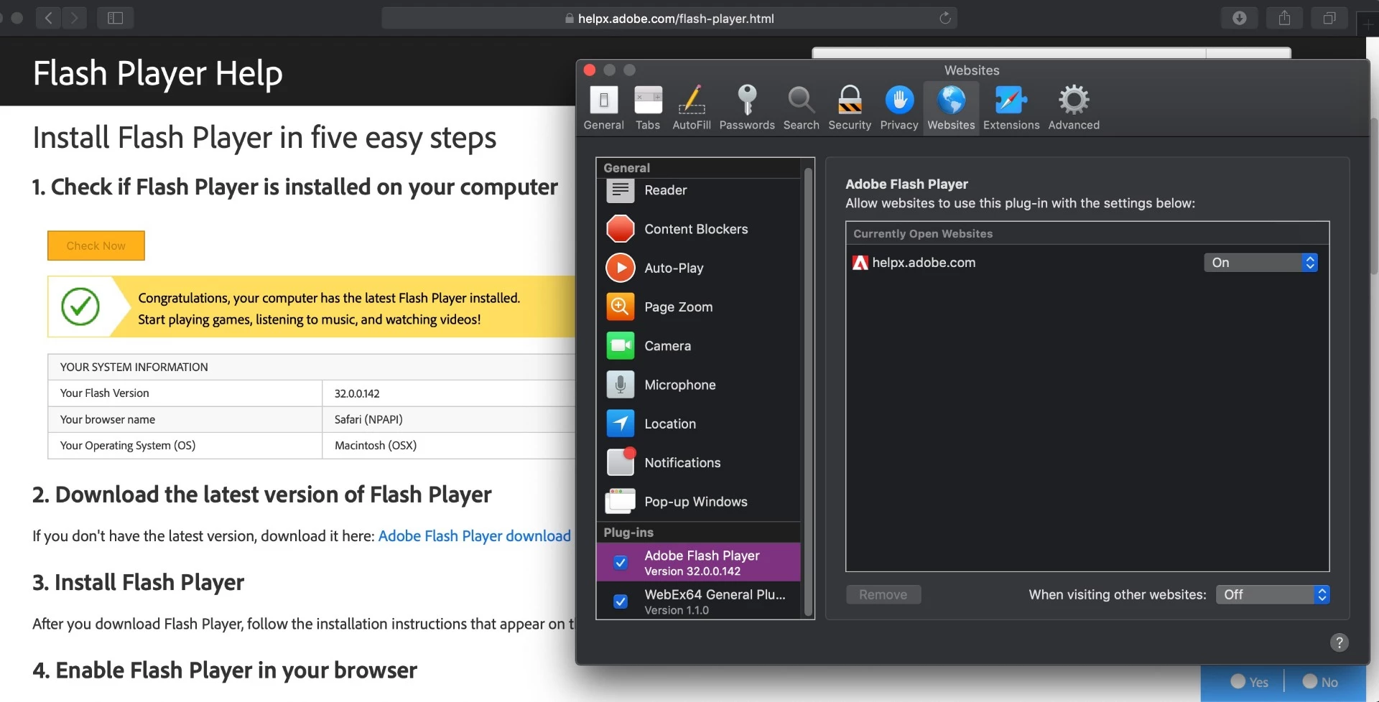The image size is (1379, 702).
Task: Select Notifications website setting
Action: [x=698, y=463]
